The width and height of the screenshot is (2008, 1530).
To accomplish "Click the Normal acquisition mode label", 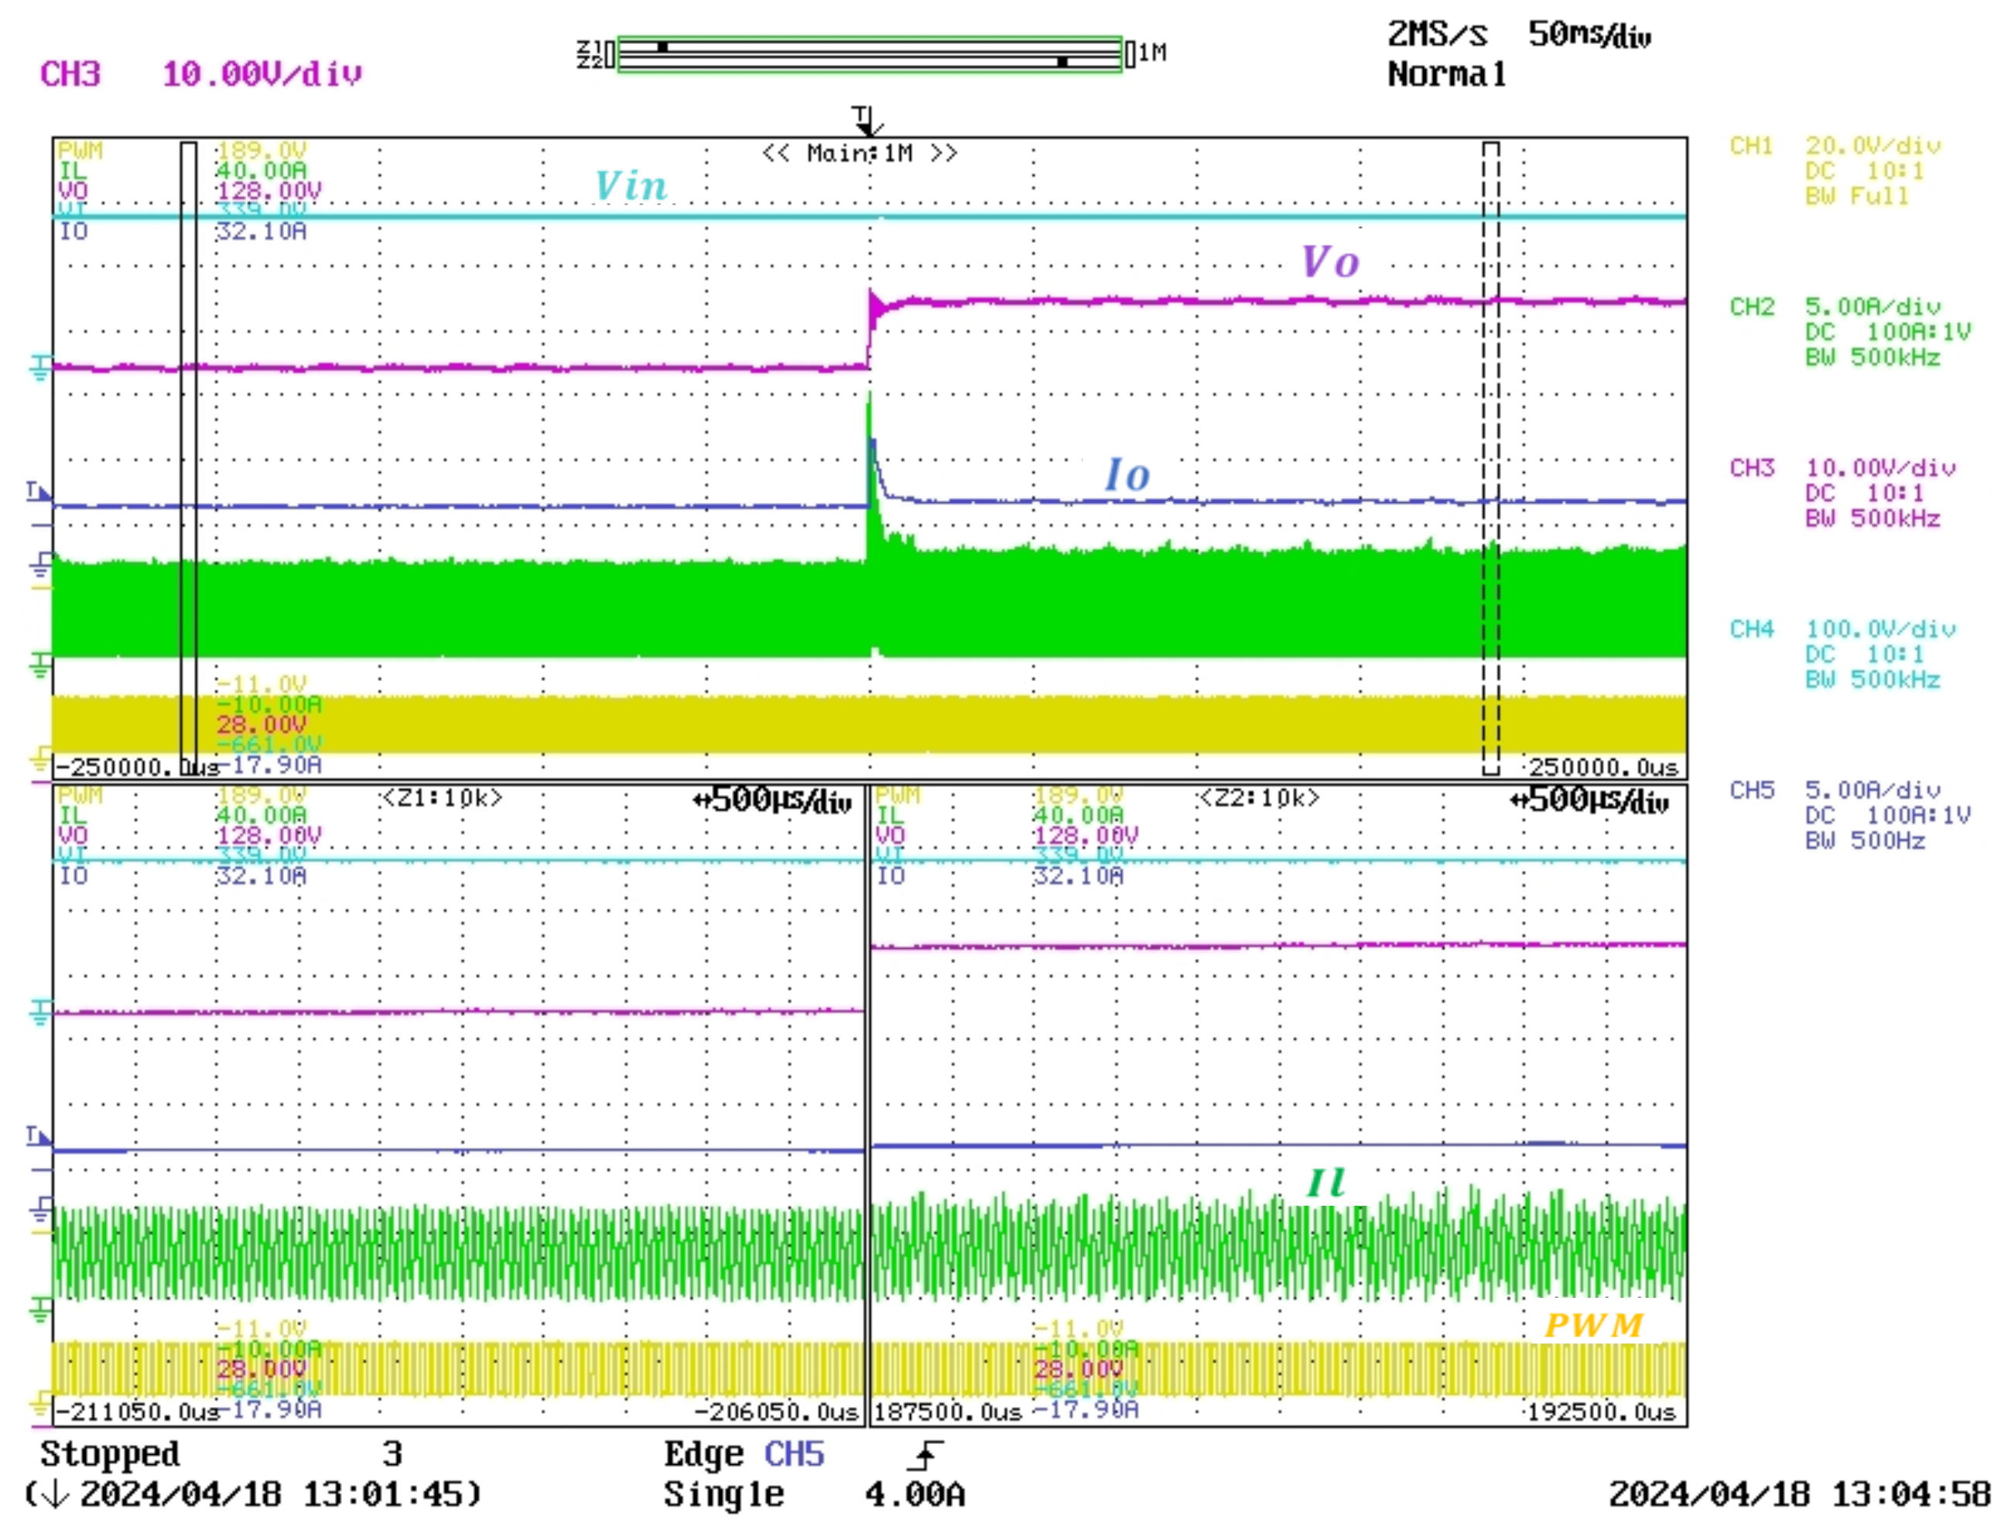I will [1445, 74].
